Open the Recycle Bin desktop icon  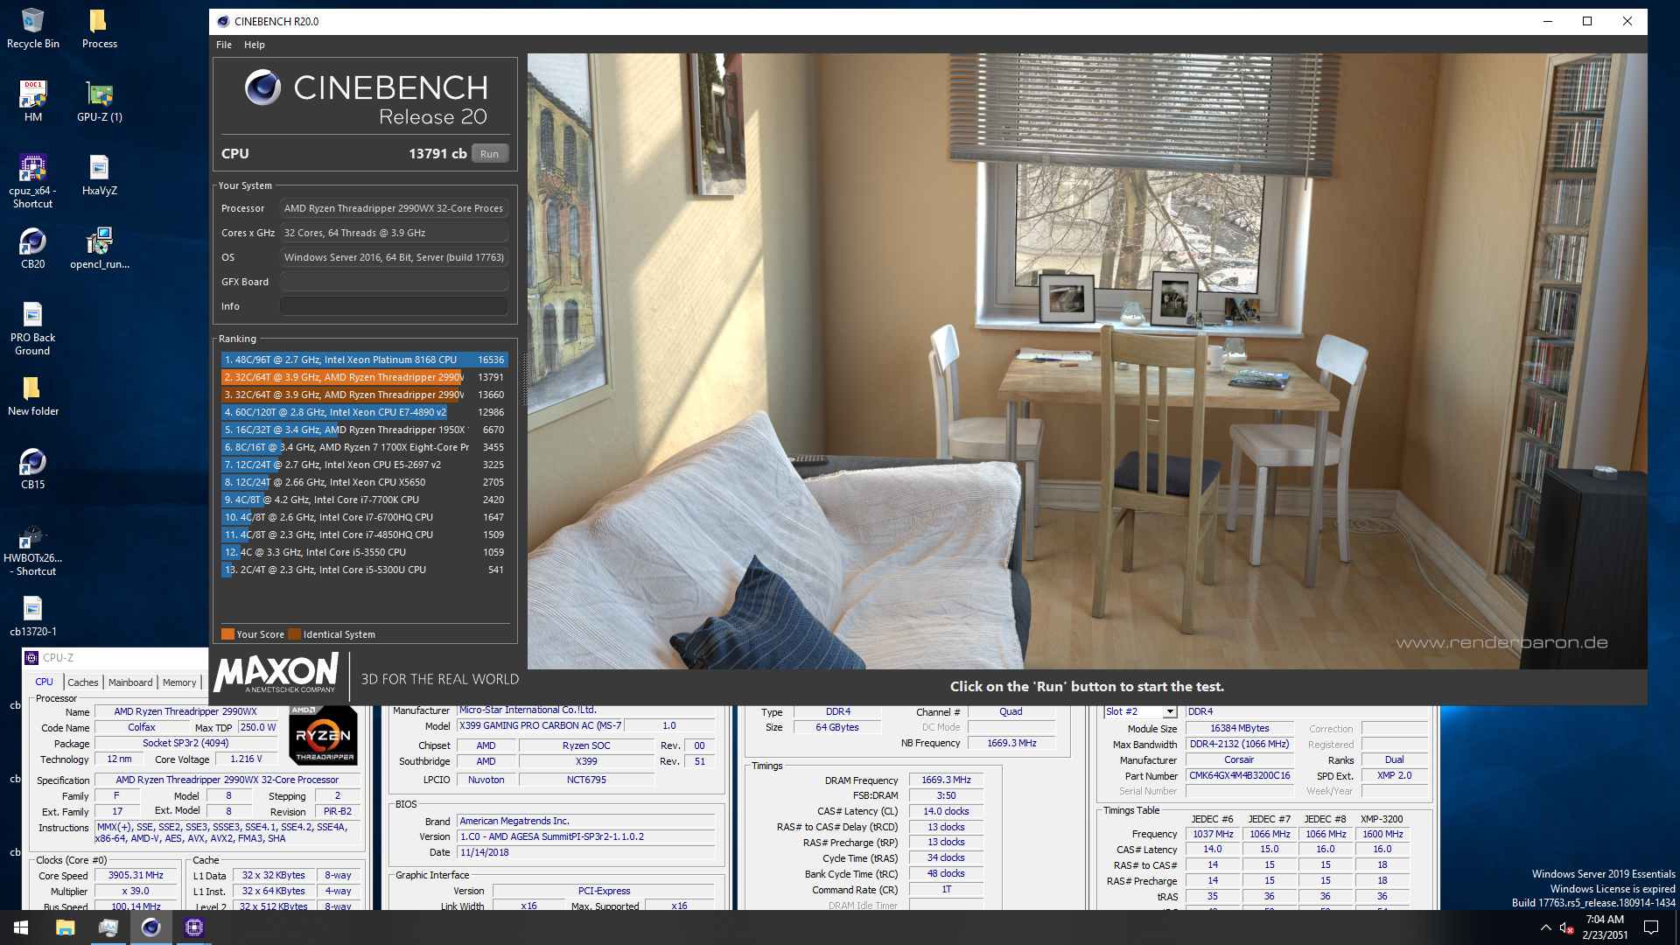click(32, 27)
